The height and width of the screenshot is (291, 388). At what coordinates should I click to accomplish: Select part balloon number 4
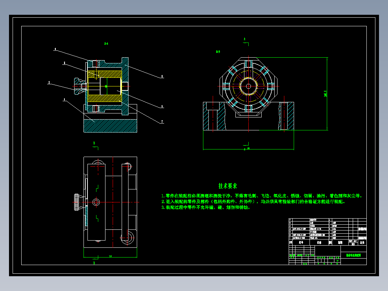[55, 49]
